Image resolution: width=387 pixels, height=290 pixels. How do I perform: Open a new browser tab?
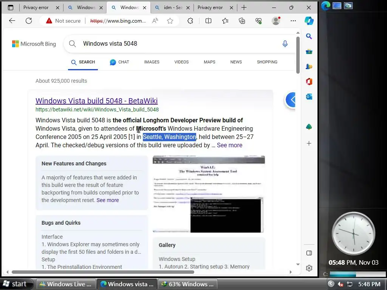point(244,8)
